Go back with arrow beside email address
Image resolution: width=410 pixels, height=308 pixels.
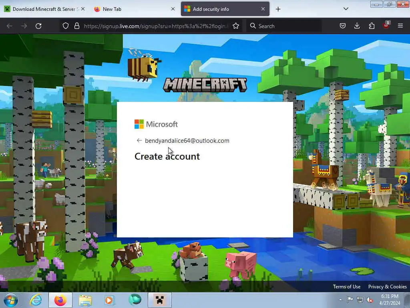[x=139, y=141]
